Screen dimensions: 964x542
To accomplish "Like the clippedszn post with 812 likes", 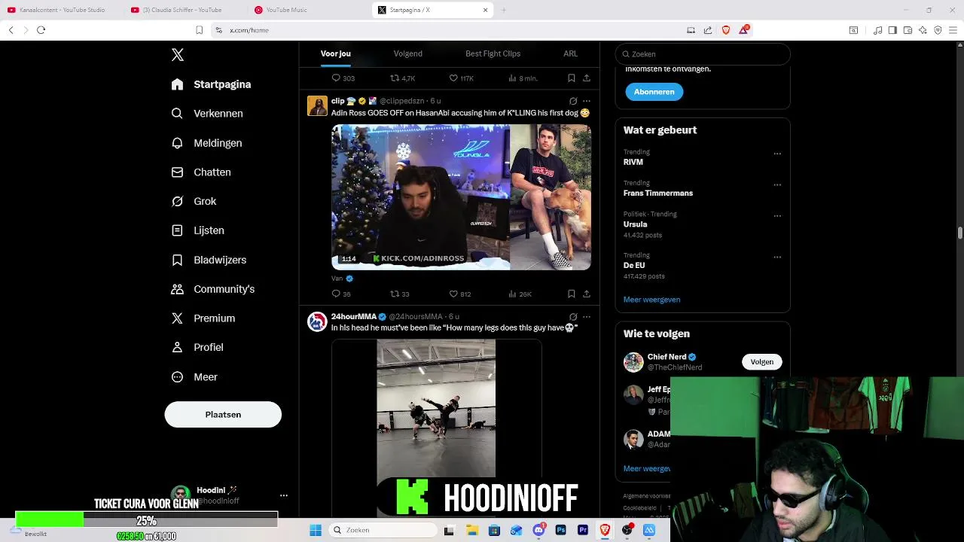I will point(459,294).
